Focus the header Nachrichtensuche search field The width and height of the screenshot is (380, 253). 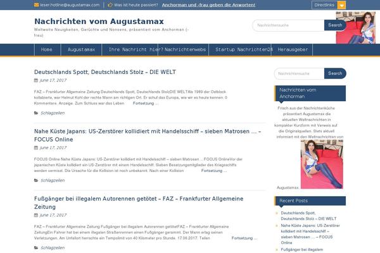click(x=288, y=25)
